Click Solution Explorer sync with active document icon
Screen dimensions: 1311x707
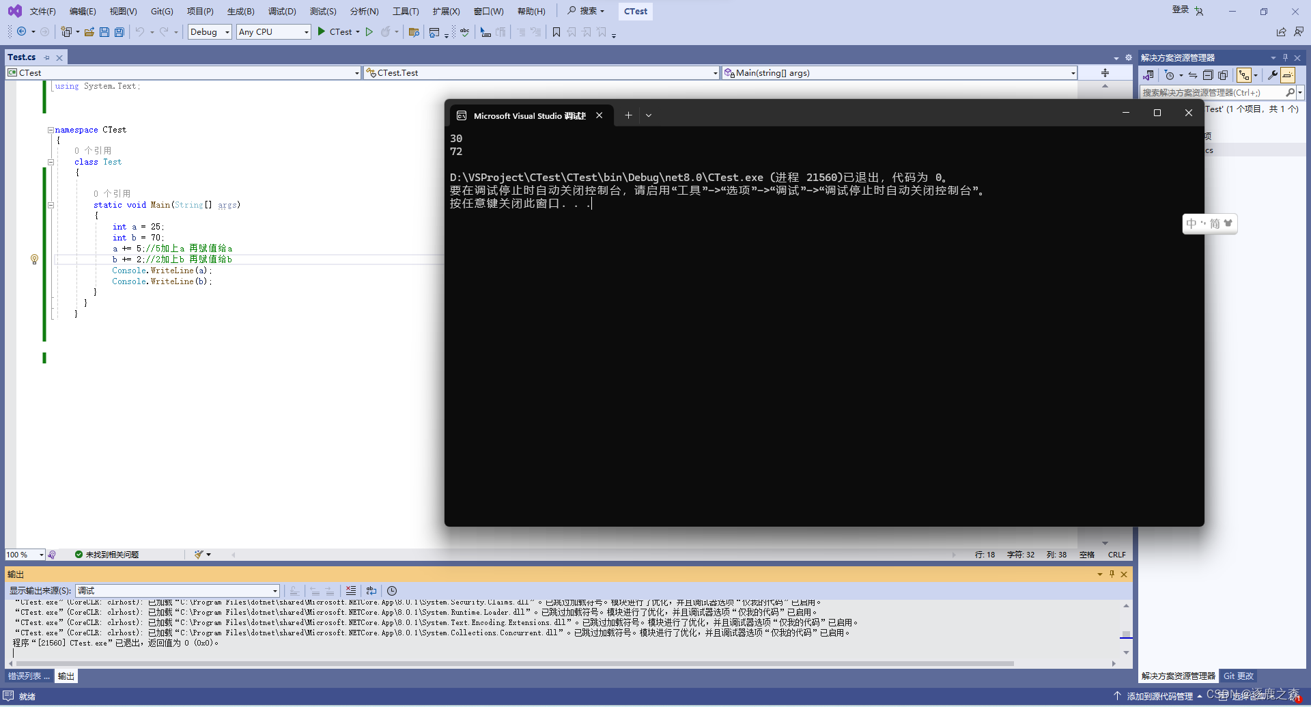coord(1193,75)
